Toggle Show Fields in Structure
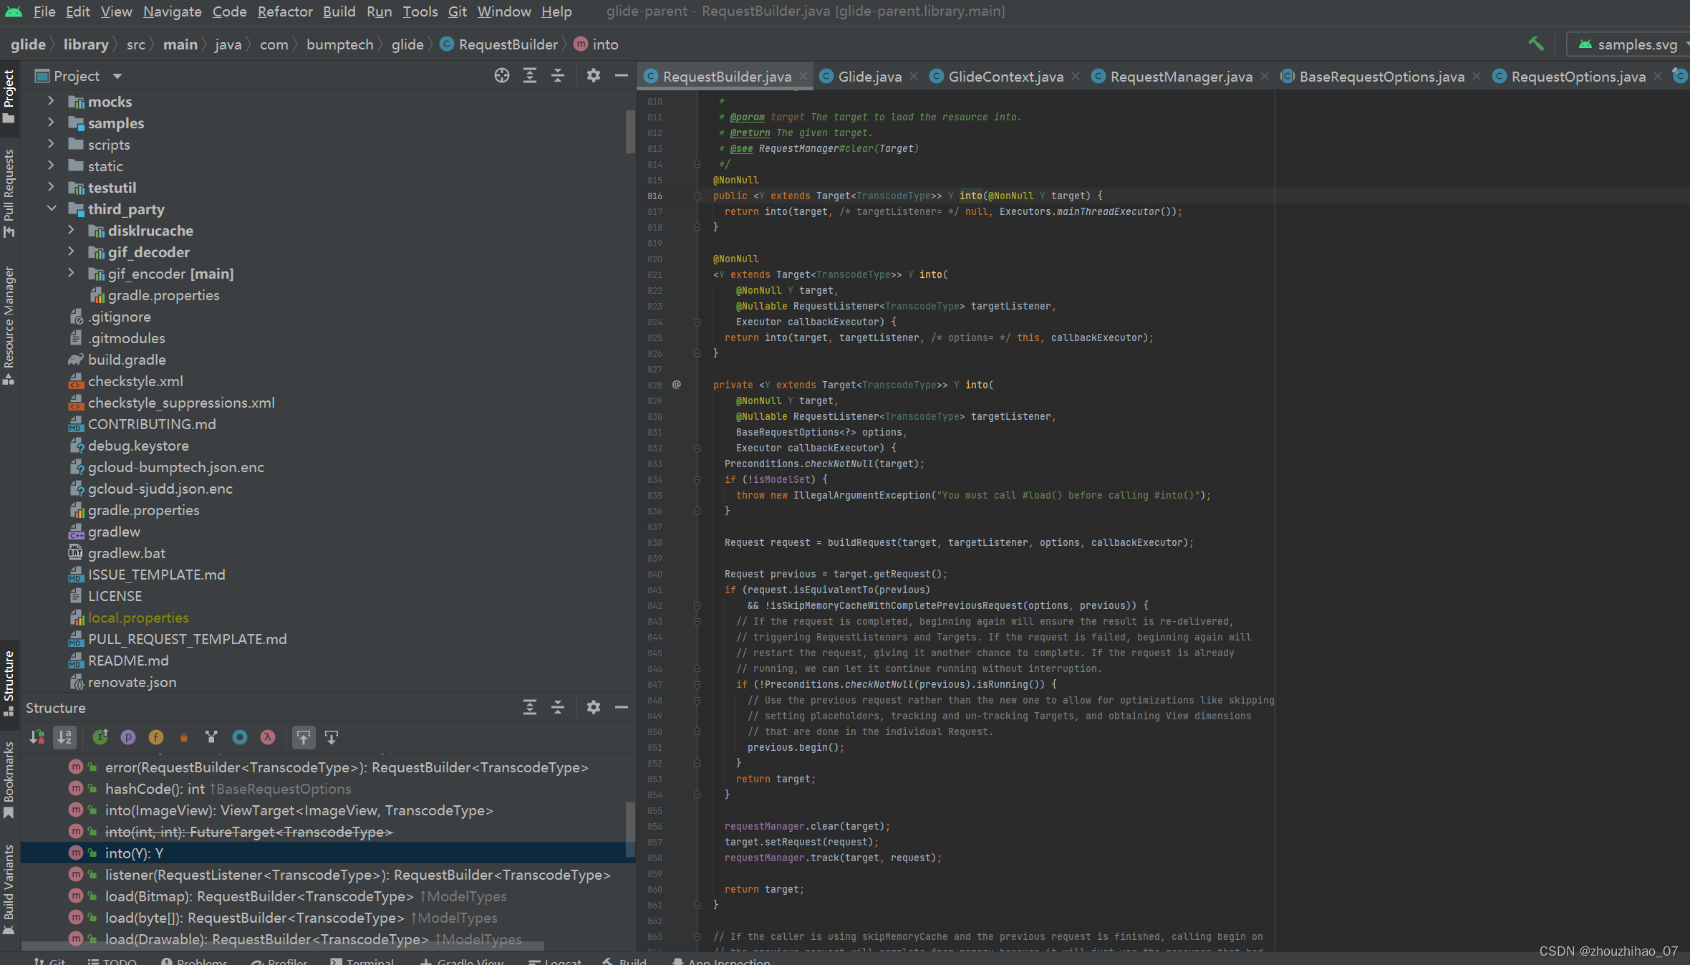Image resolution: width=1690 pixels, height=965 pixels. coord(156,737)
